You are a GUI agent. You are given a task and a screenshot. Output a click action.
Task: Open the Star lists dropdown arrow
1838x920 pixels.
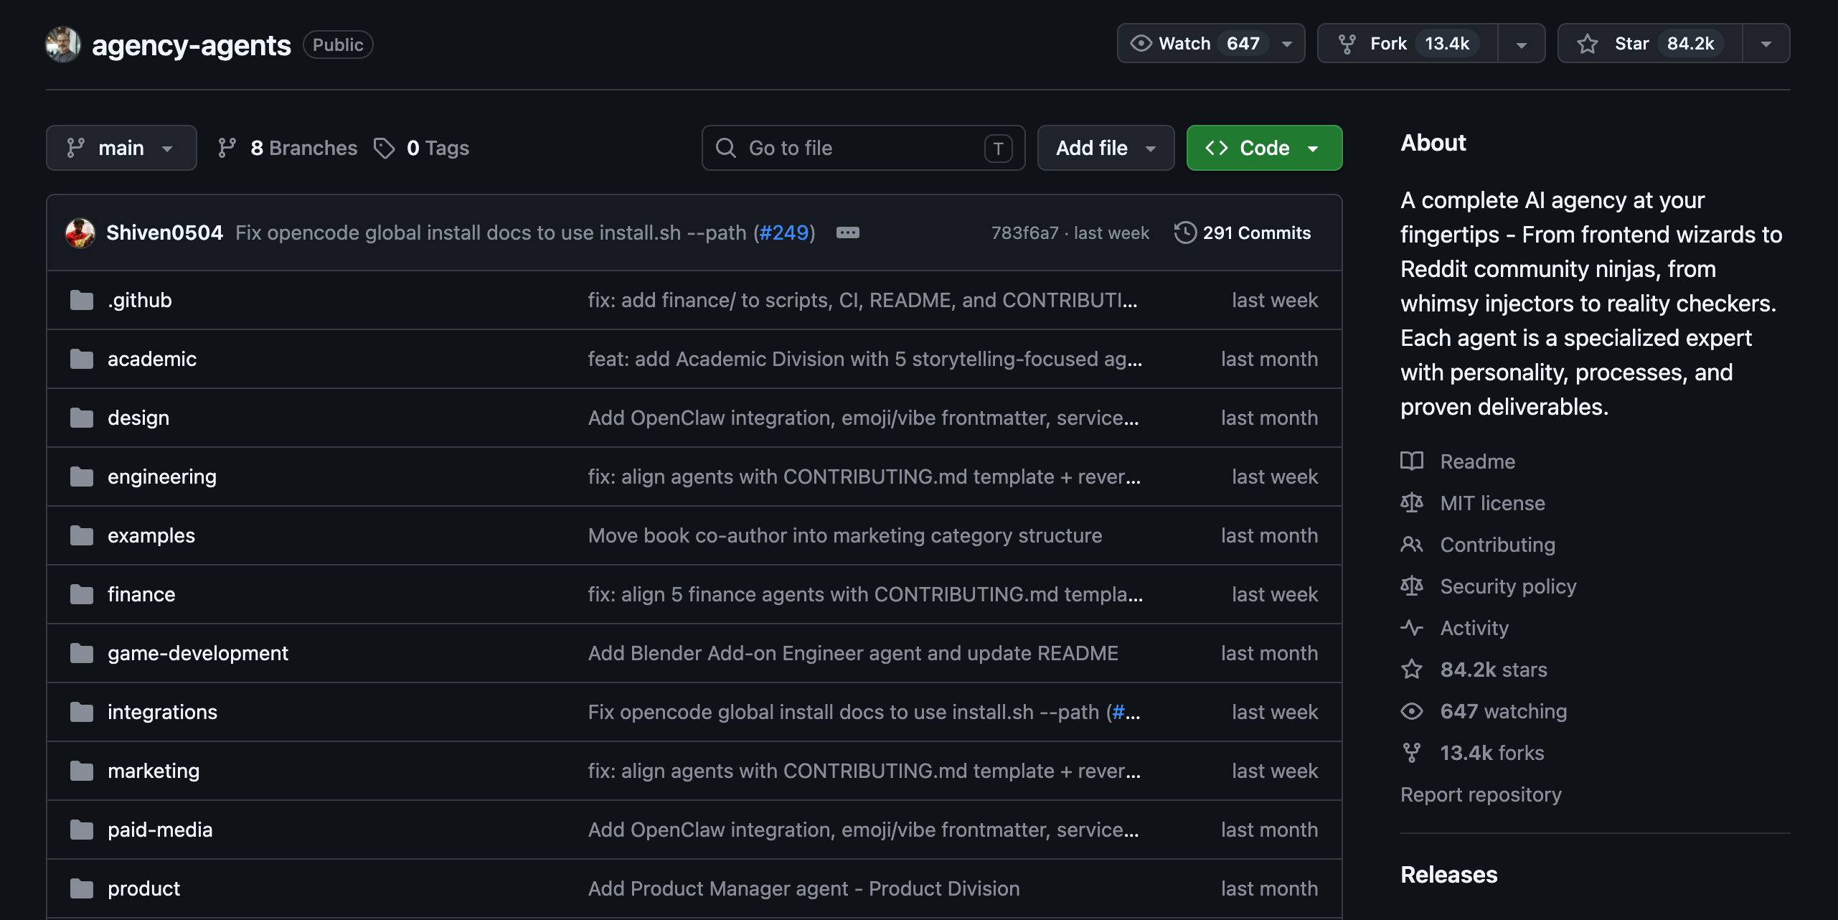1766,44
